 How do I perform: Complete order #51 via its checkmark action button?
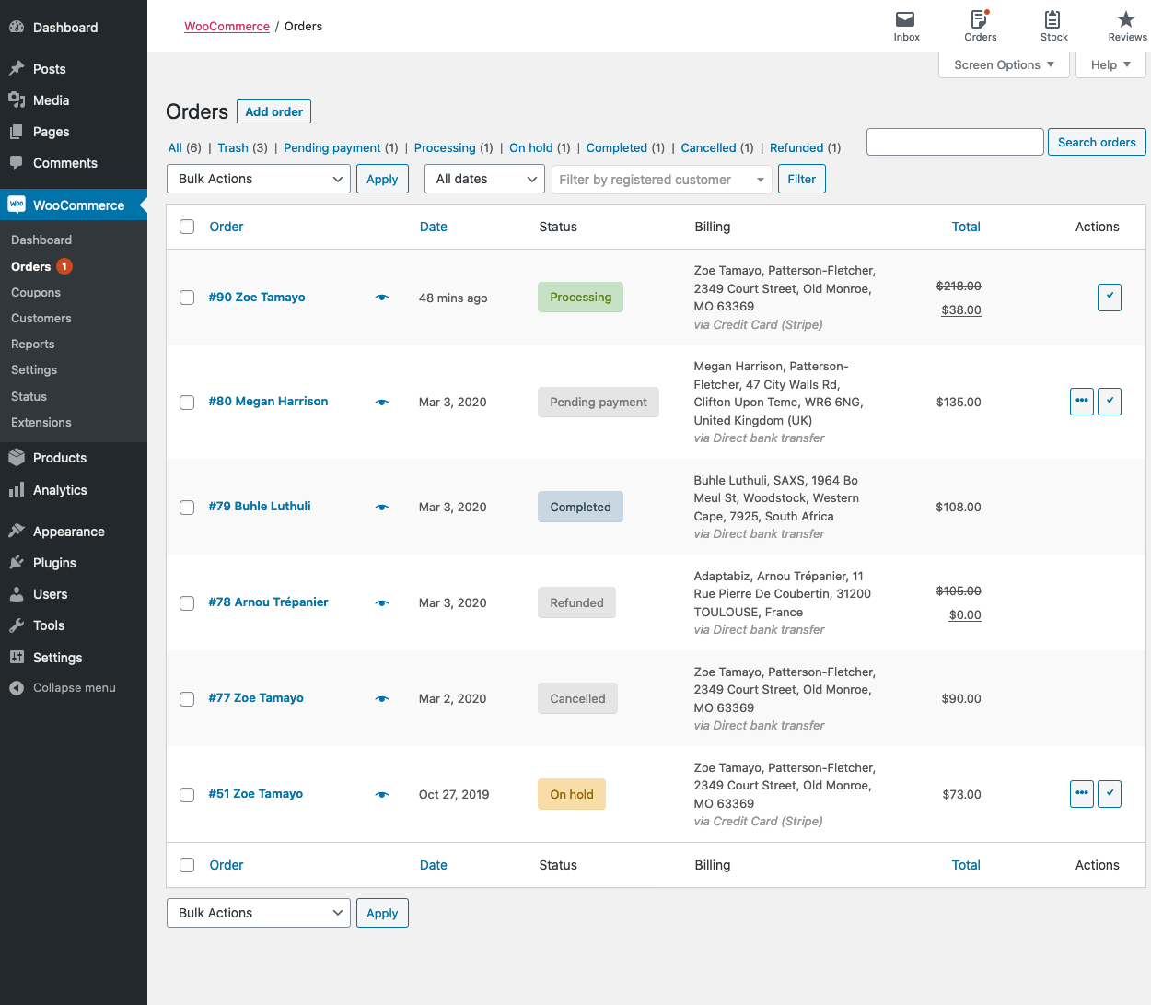click(1109, 793)
